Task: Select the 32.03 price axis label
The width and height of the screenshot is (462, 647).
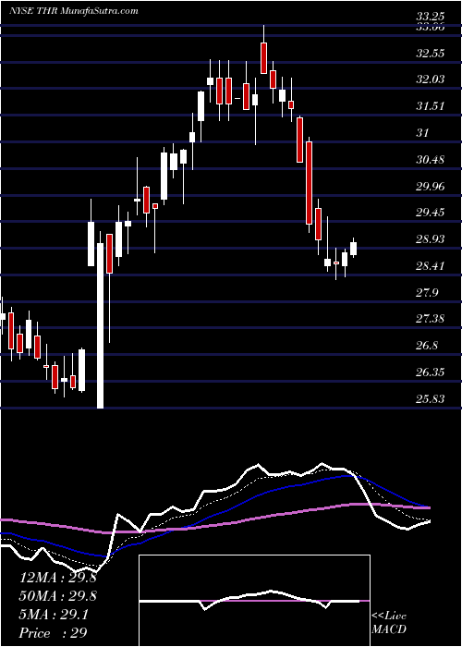Action: click(431, 79)
